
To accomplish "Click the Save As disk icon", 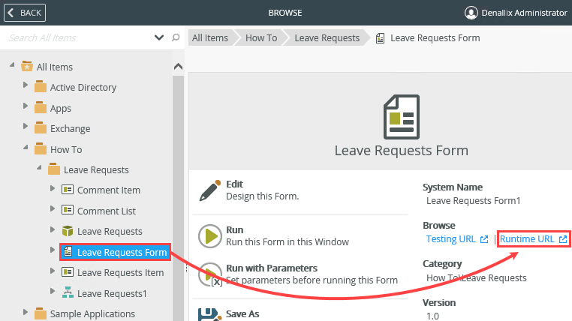I will click(210, 314).
